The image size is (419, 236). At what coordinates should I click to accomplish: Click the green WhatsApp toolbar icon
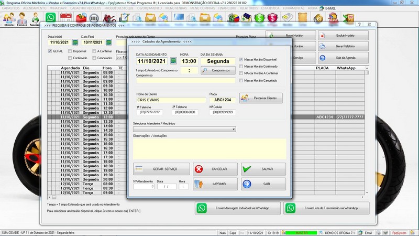click(x=50, y=18)
